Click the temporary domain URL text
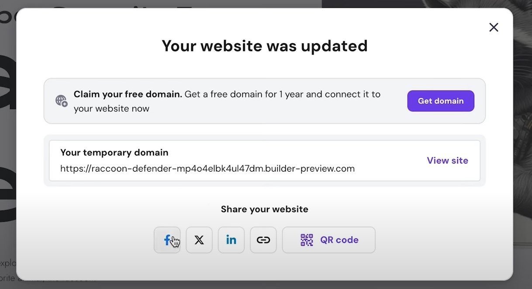 click(207, 168)
